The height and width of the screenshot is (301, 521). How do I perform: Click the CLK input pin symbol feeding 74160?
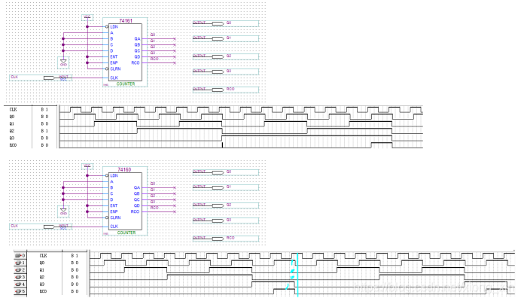coord(49,227)
